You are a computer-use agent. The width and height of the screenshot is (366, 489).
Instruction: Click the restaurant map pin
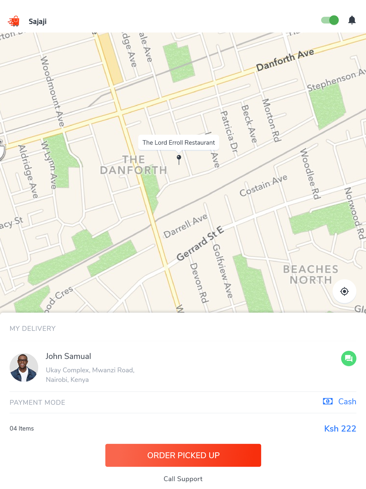pyautogui.click(x=179, y=158)
